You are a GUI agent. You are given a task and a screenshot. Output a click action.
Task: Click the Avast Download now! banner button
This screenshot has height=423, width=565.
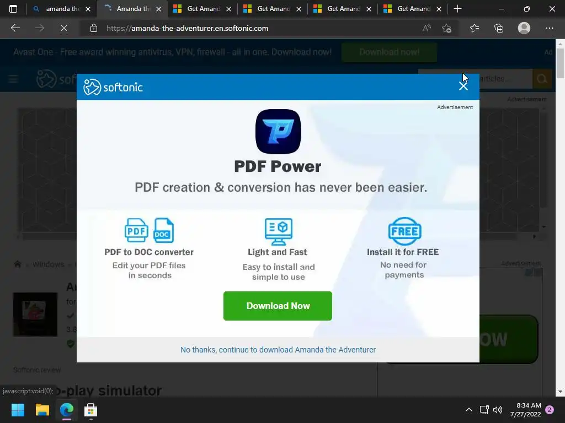tap(389, 52)
